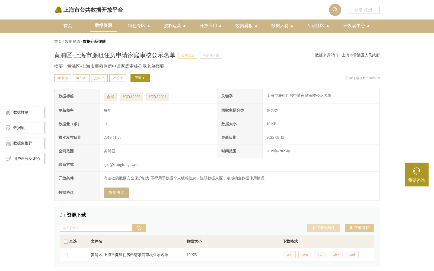Viewport: 434px width, 271px height.
Task: Open the search magnifier button
Action: pyautogui.click(x=335, y=10)
